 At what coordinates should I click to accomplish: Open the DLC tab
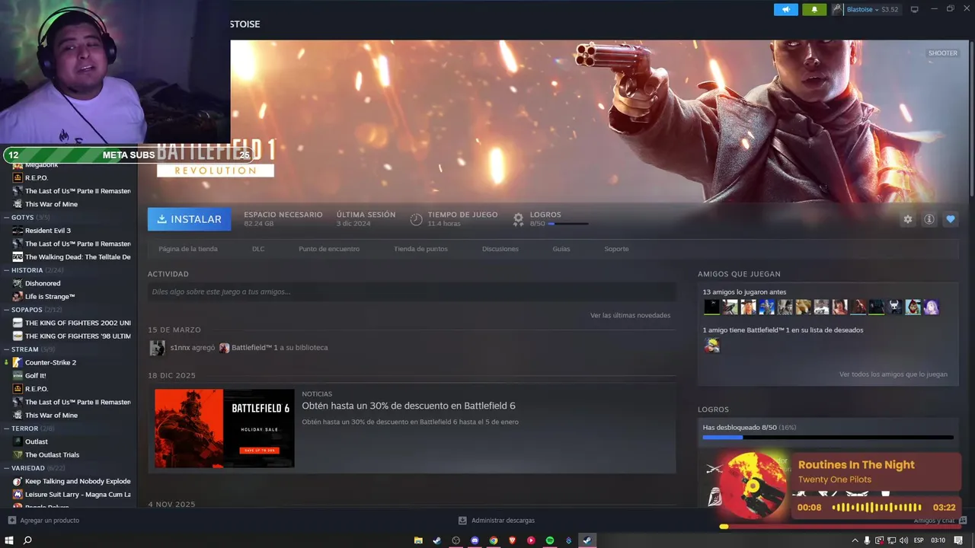click(258, 249)
